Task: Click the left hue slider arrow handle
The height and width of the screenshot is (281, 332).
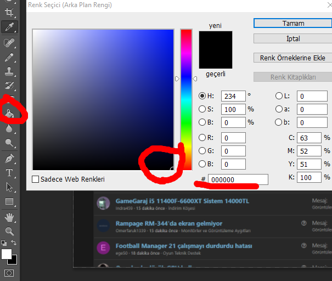Action: pos(177,79)
